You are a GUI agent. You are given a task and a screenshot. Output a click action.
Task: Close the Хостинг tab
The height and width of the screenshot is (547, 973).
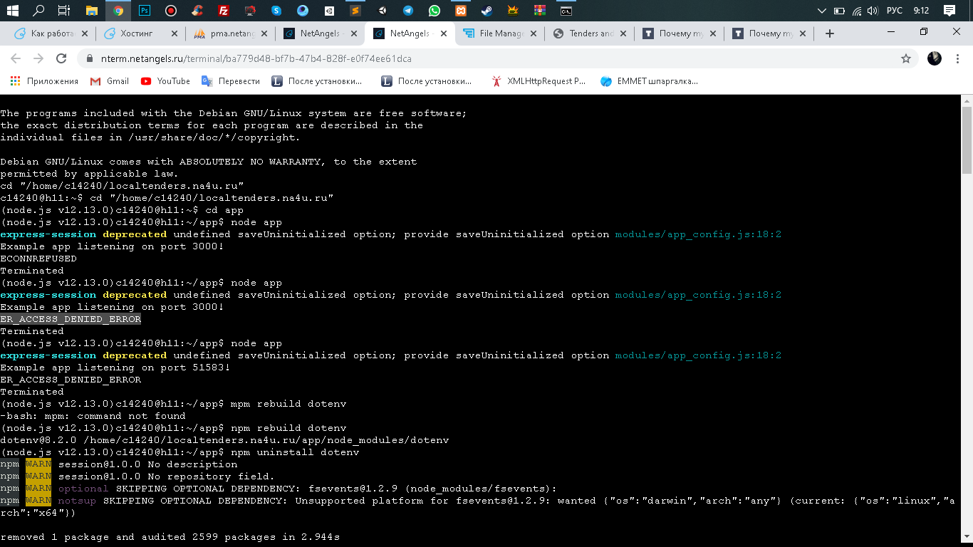(x=175, y=33)
